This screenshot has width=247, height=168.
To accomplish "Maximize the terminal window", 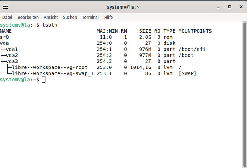I will pos(229,7).
